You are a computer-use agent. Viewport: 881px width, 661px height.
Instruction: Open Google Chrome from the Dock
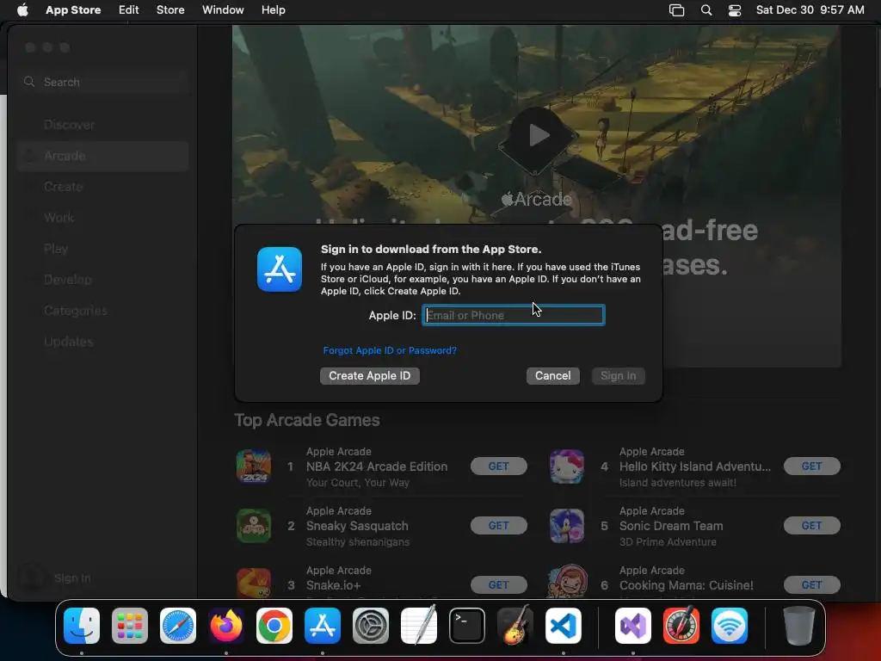click(274, 626)
